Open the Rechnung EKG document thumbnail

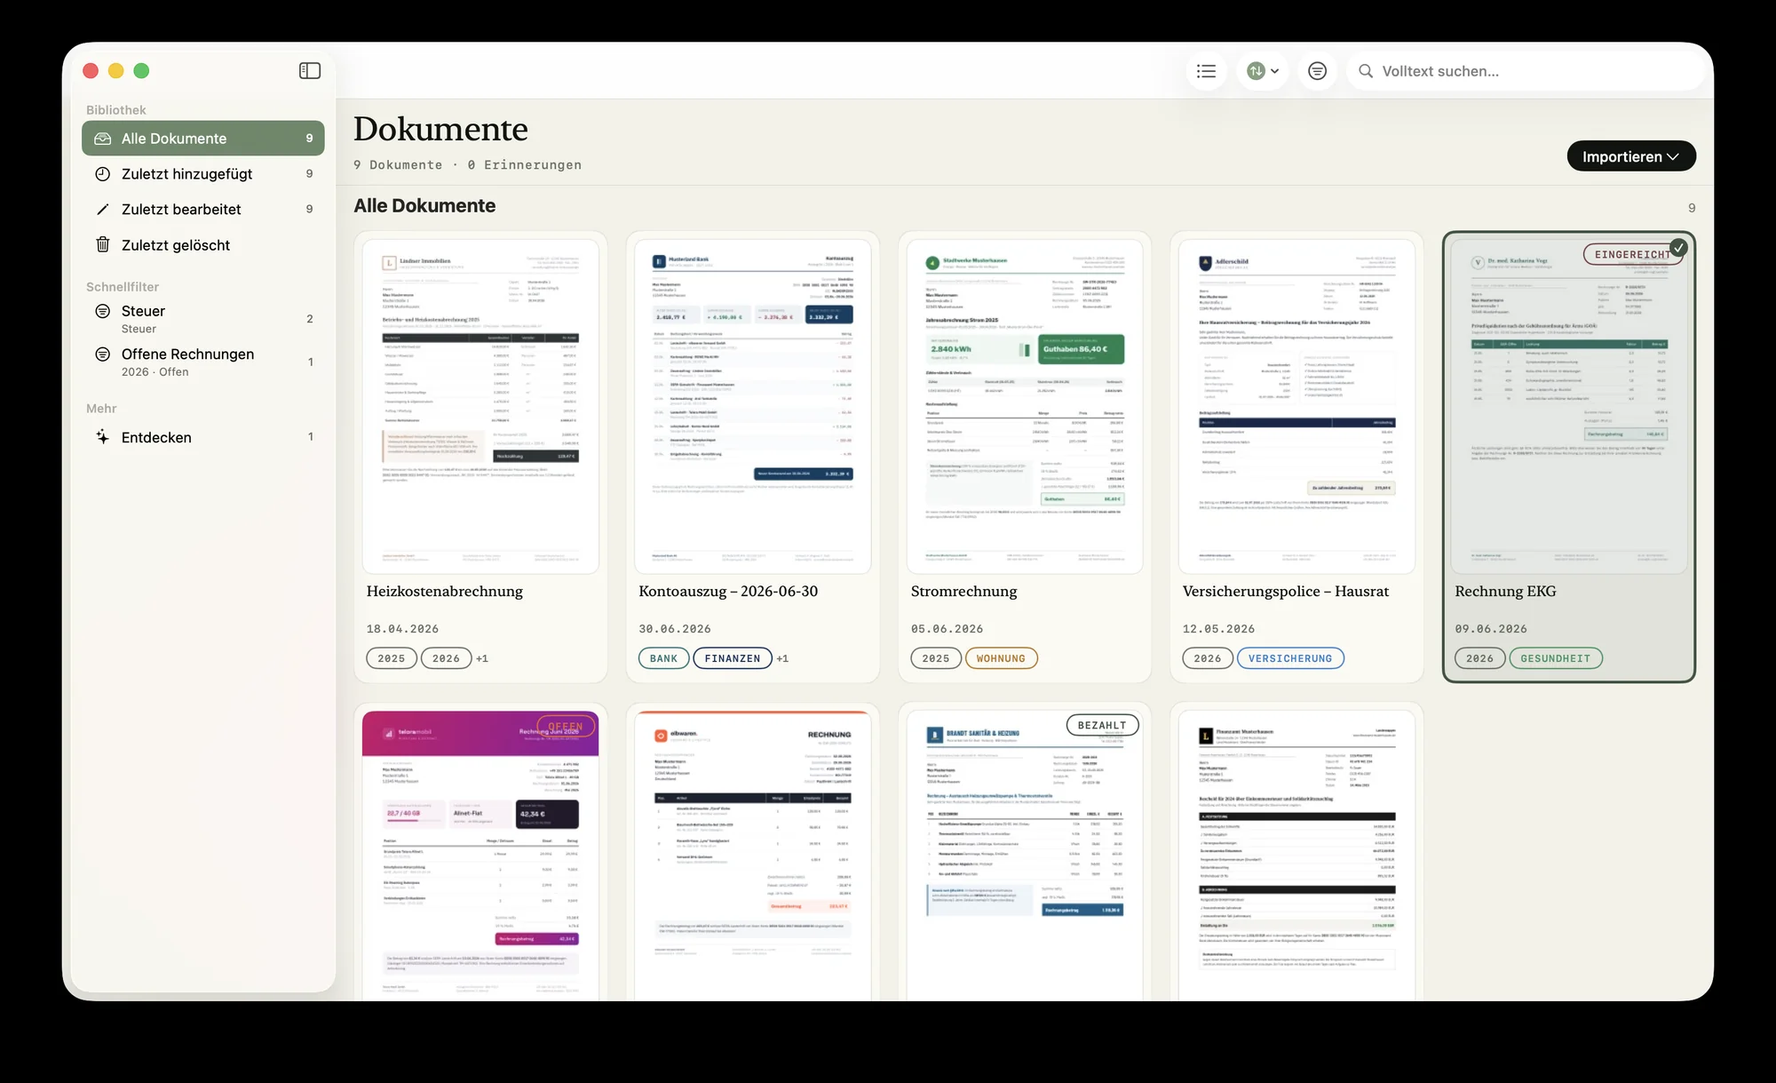coord(1569,407)
